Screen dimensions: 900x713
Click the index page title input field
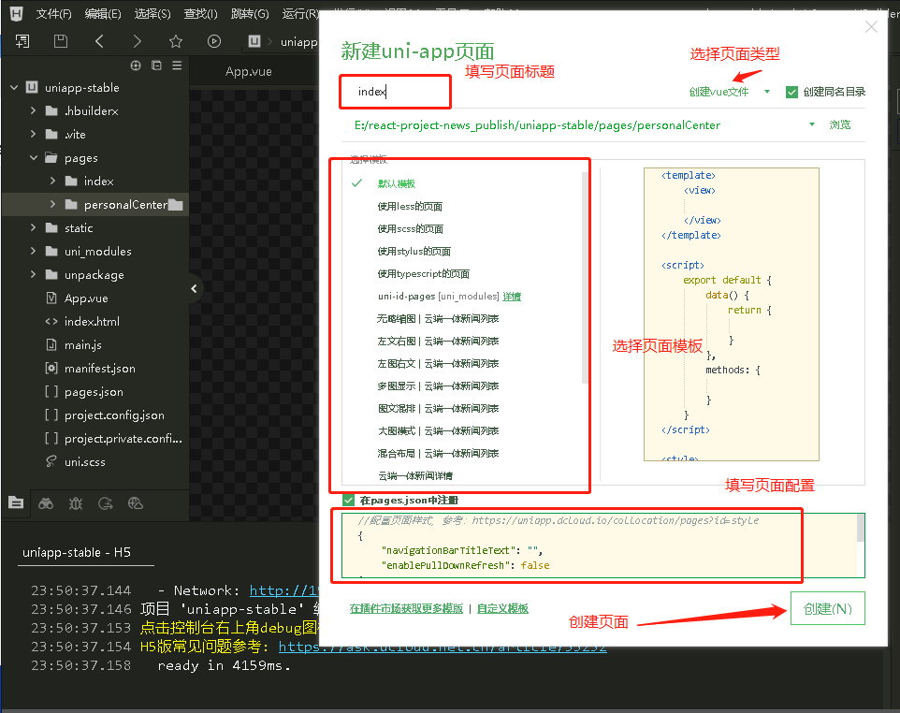394,92
